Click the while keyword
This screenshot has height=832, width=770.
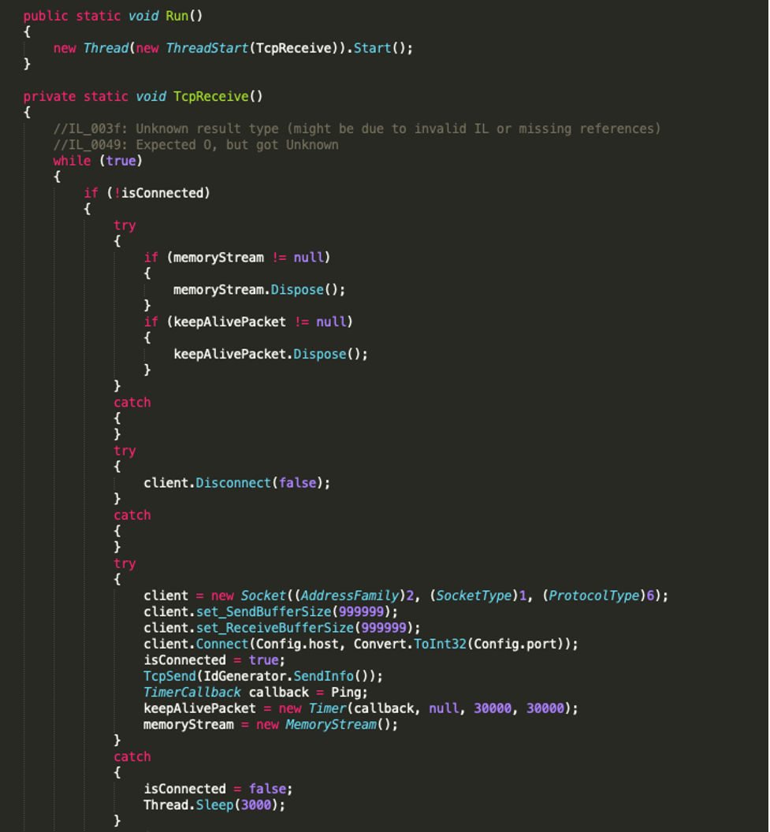point(72,161)
